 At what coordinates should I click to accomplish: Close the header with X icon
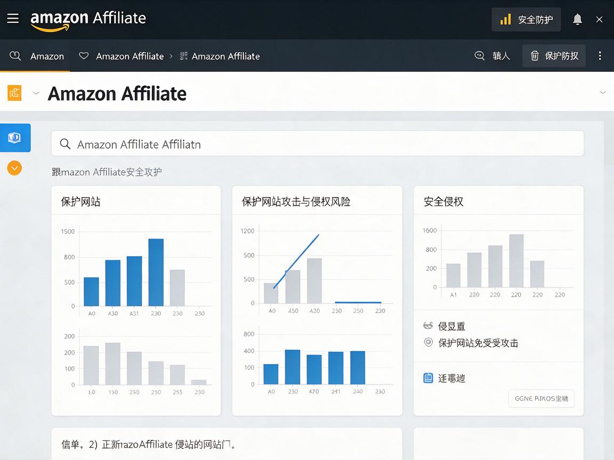click(599, 19)
